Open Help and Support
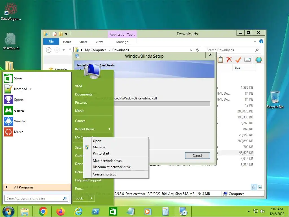The width and height of the screenshot is (289, 217). pyautogui.click(x=88, y=180)
